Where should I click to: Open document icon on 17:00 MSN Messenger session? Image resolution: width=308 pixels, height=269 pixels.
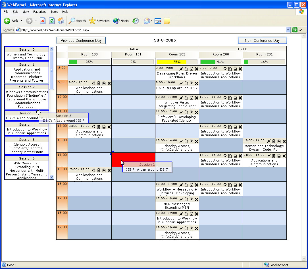pyautogui.click(x=191, y=199)
